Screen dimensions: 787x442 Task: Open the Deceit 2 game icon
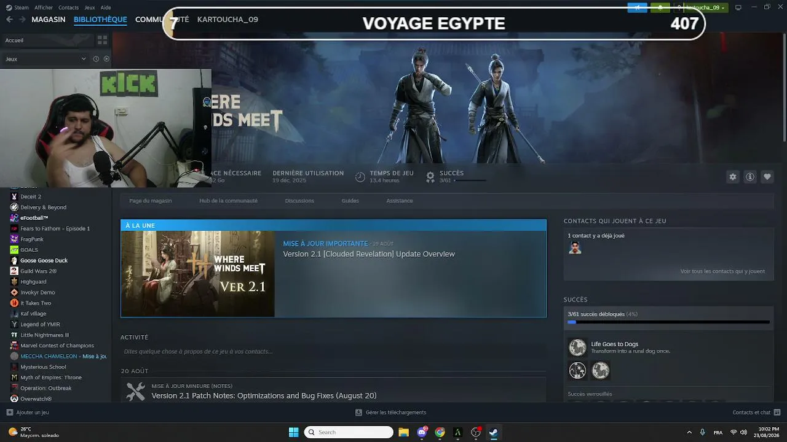pyautogui.click(x=14, y=196)
